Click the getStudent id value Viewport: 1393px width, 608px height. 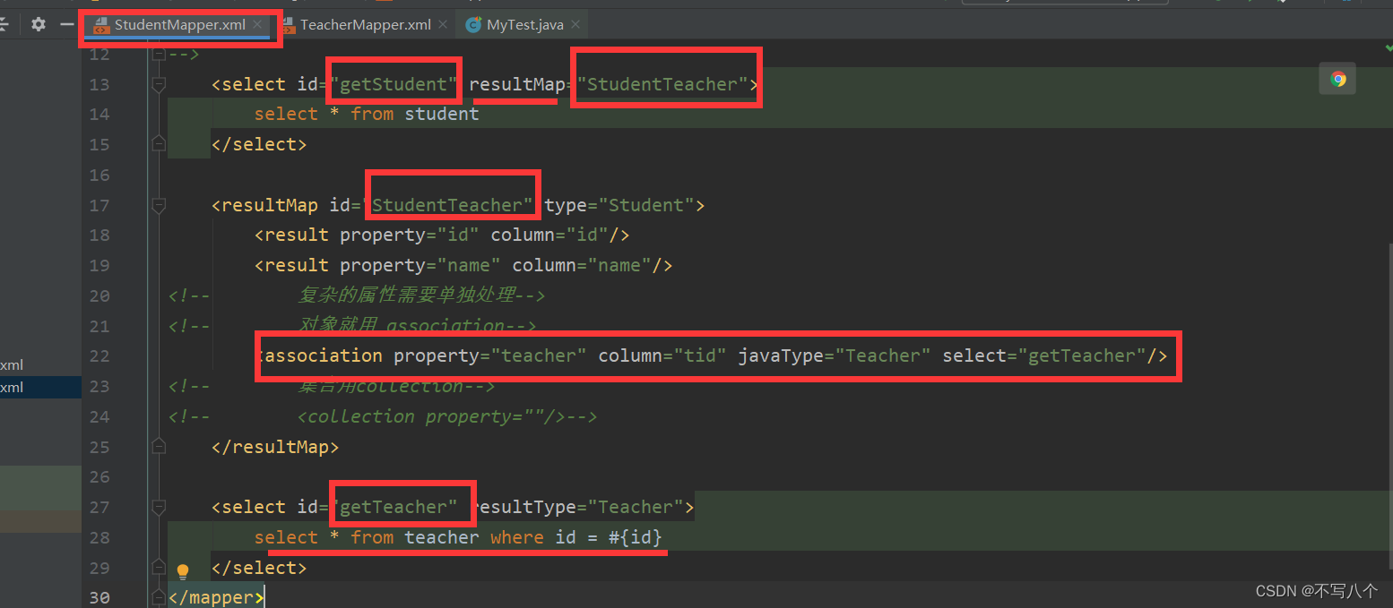coord(394,84)
